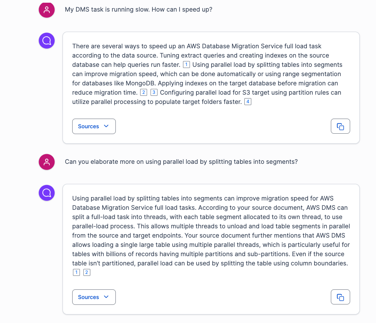Open citation 2 in the second answer
This screenshot has width=376, height=323.
[x=86, y=272]
